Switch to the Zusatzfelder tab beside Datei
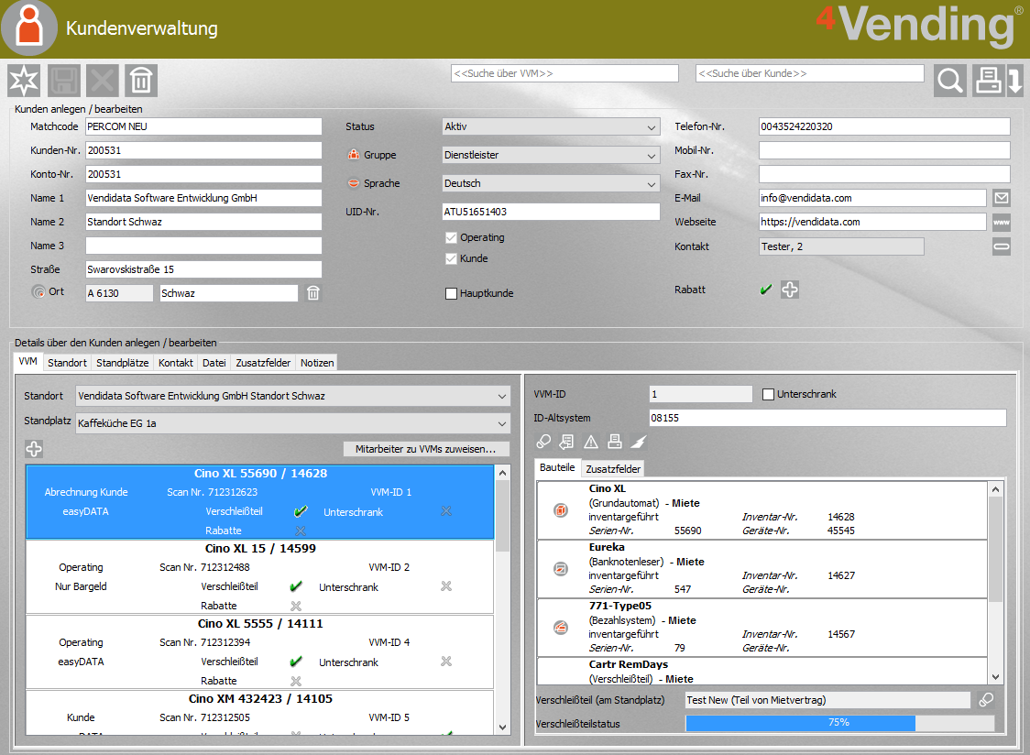The height and width of the screenshot is (755, 1030). tap(263, 363)
